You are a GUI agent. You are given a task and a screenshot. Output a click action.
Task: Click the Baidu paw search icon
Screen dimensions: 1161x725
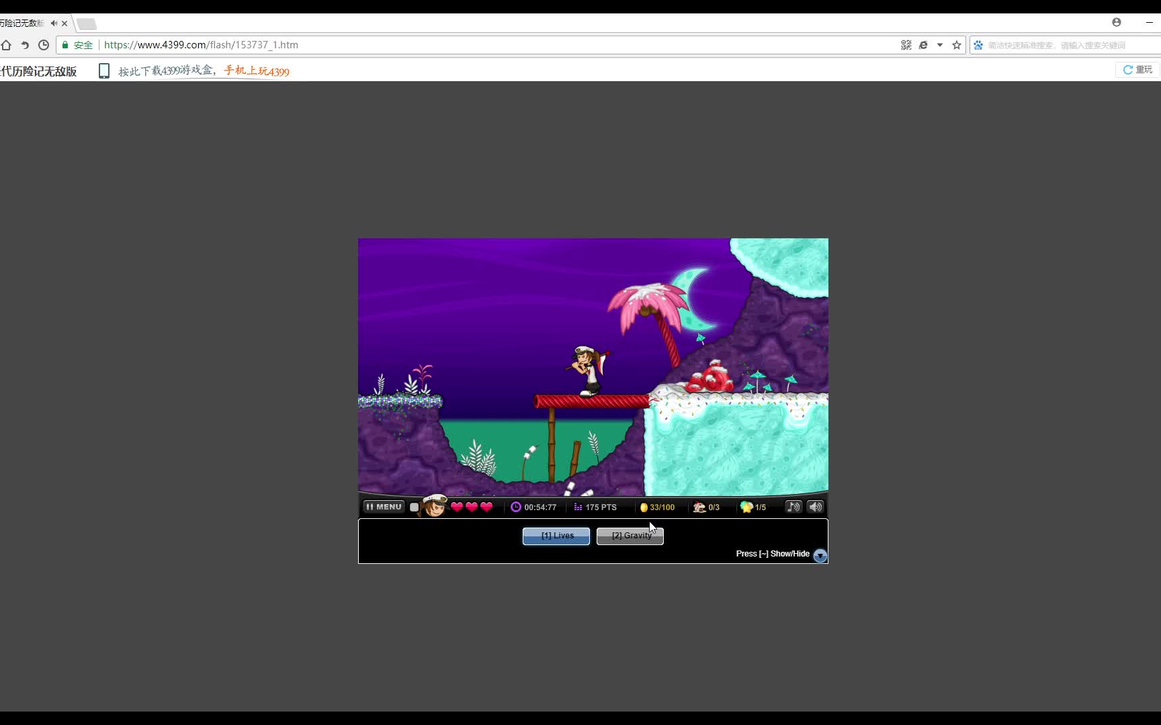click(x=978, y=45)
